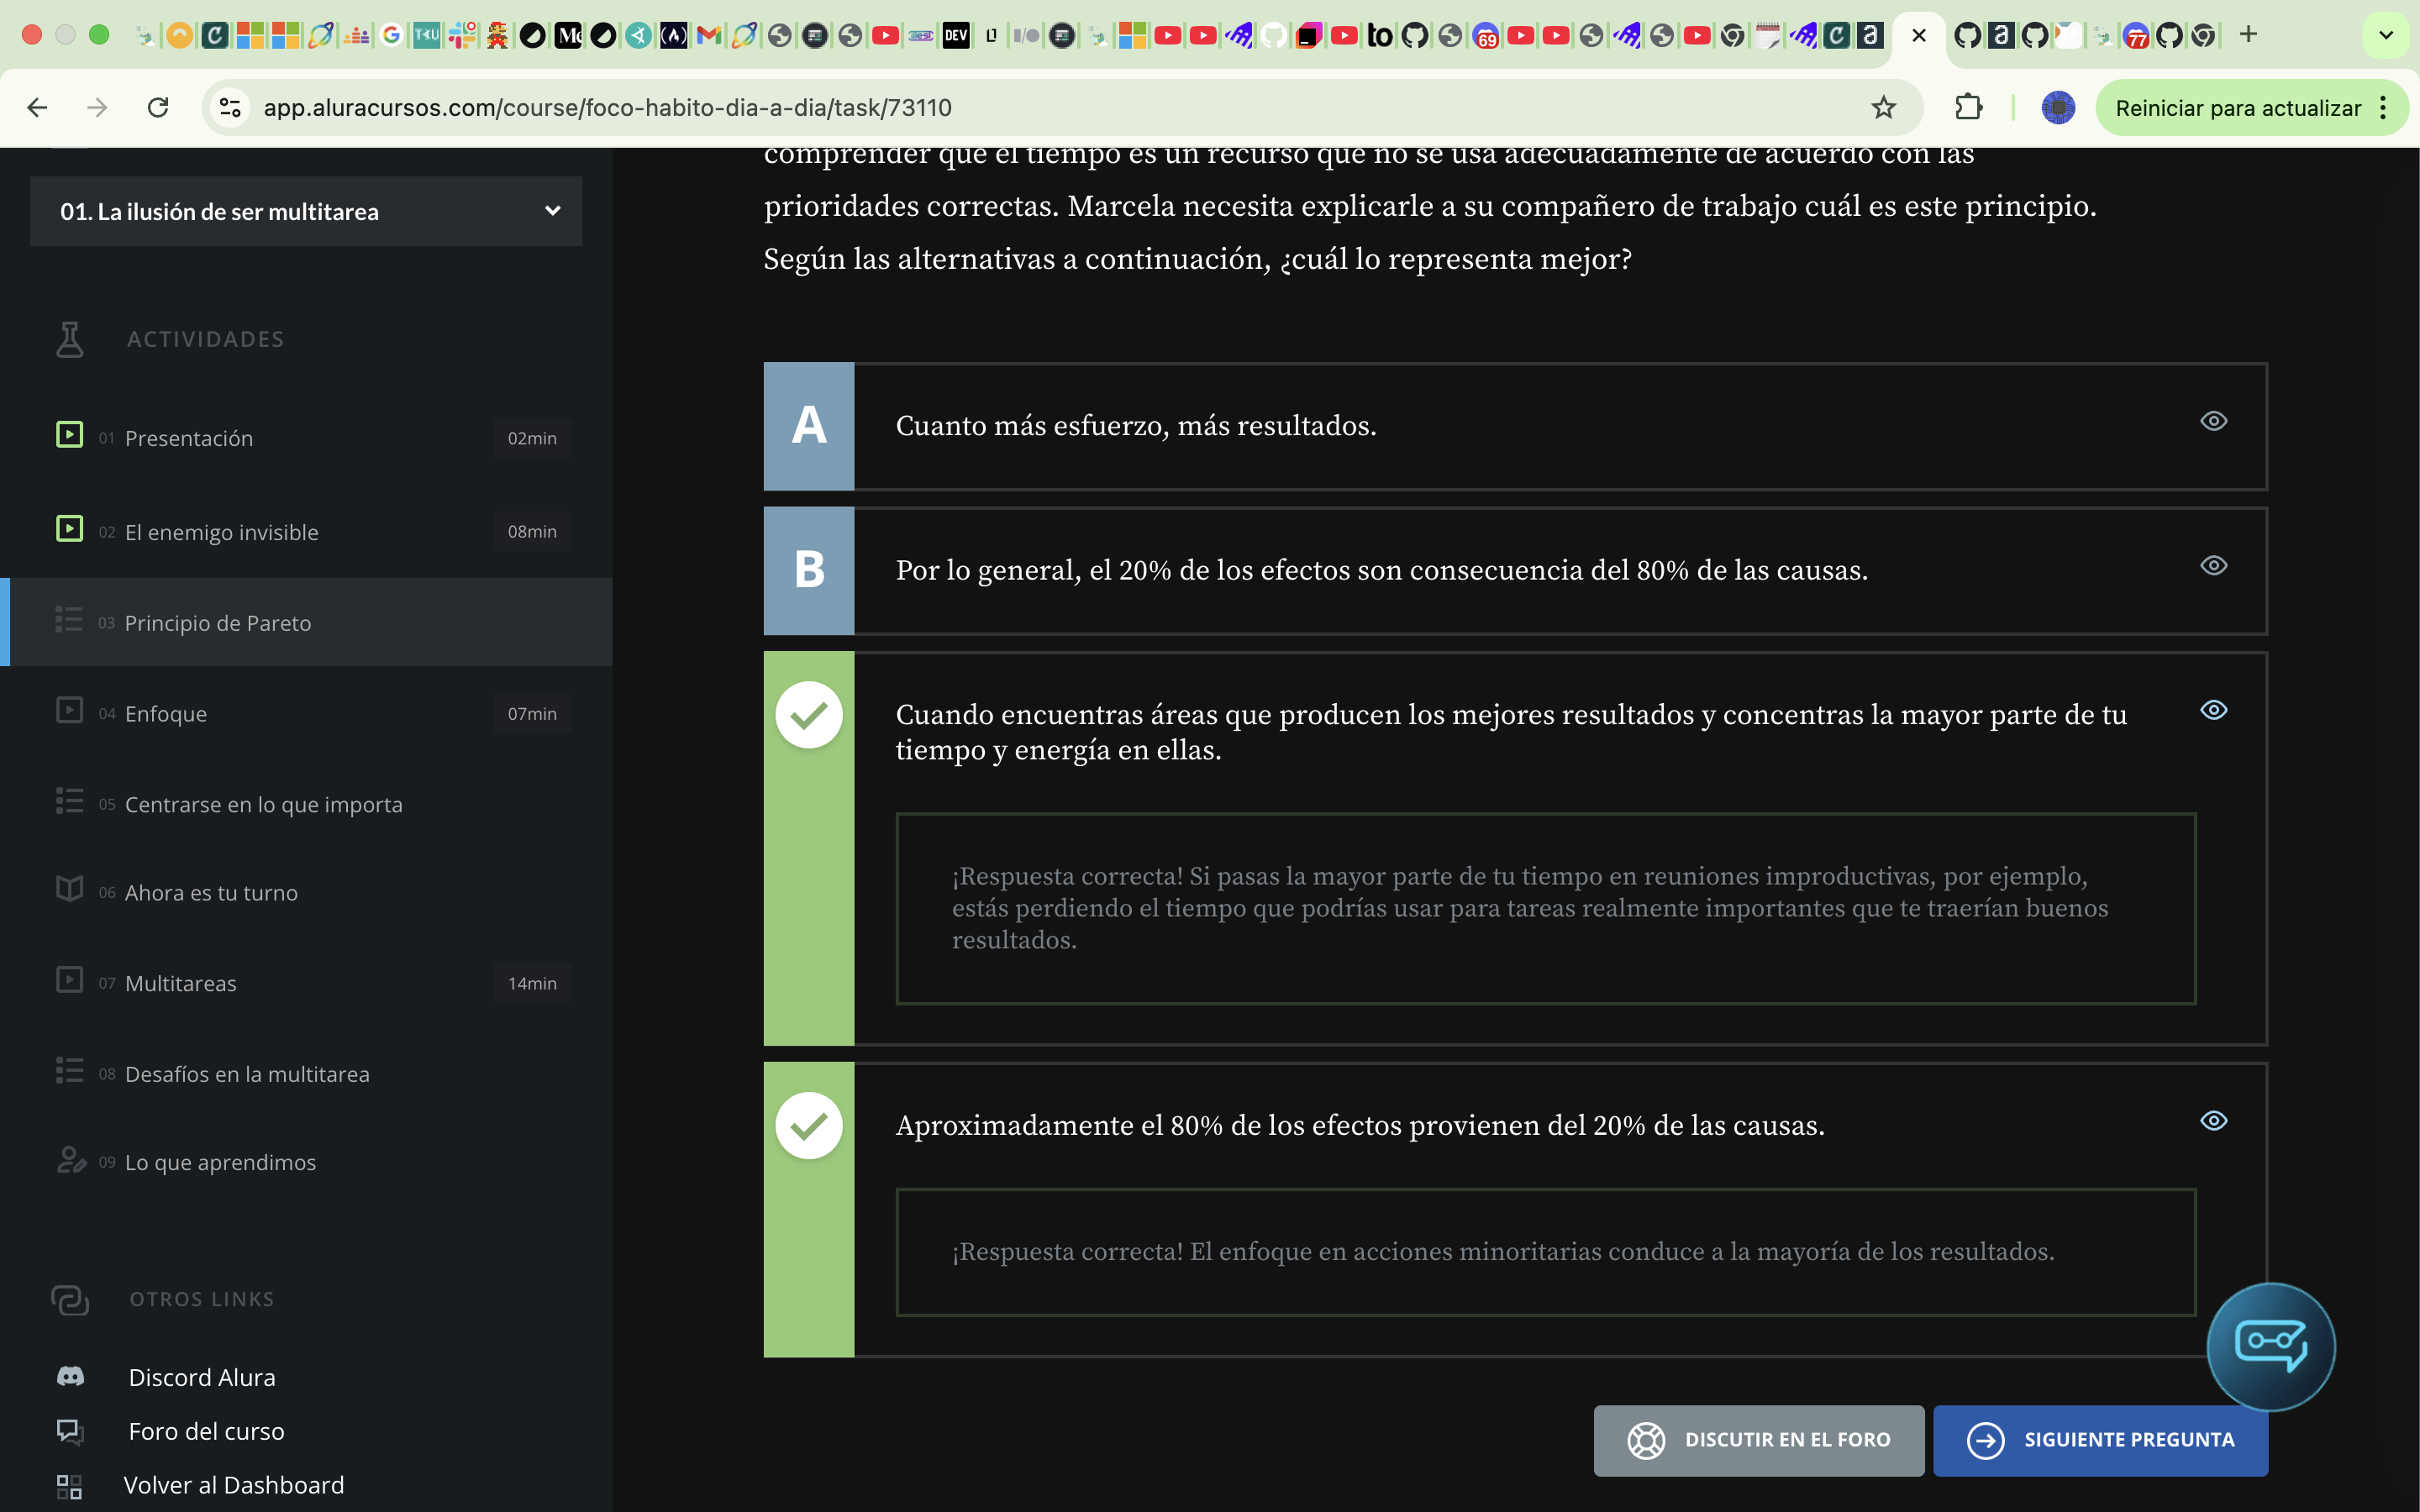2420x1512 pixels.
Task: Open the Discord Alura link
Action: [x=202, y=1377]
